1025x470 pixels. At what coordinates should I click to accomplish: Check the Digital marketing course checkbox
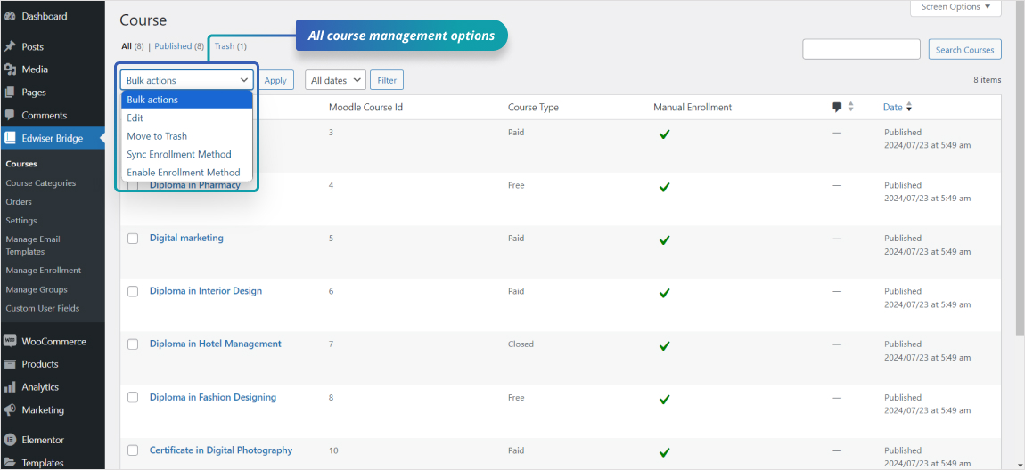coord(133,239)
